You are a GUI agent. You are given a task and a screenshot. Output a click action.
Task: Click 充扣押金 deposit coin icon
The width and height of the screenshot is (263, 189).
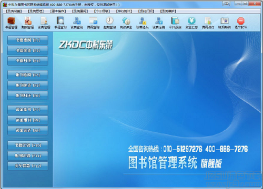tap(126, 23)
